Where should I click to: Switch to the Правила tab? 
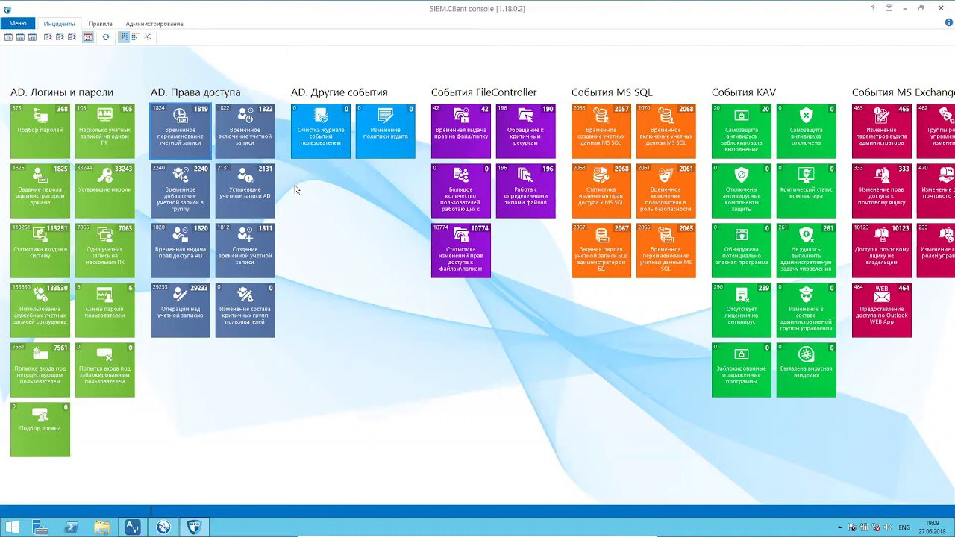[x=100, y=23]
